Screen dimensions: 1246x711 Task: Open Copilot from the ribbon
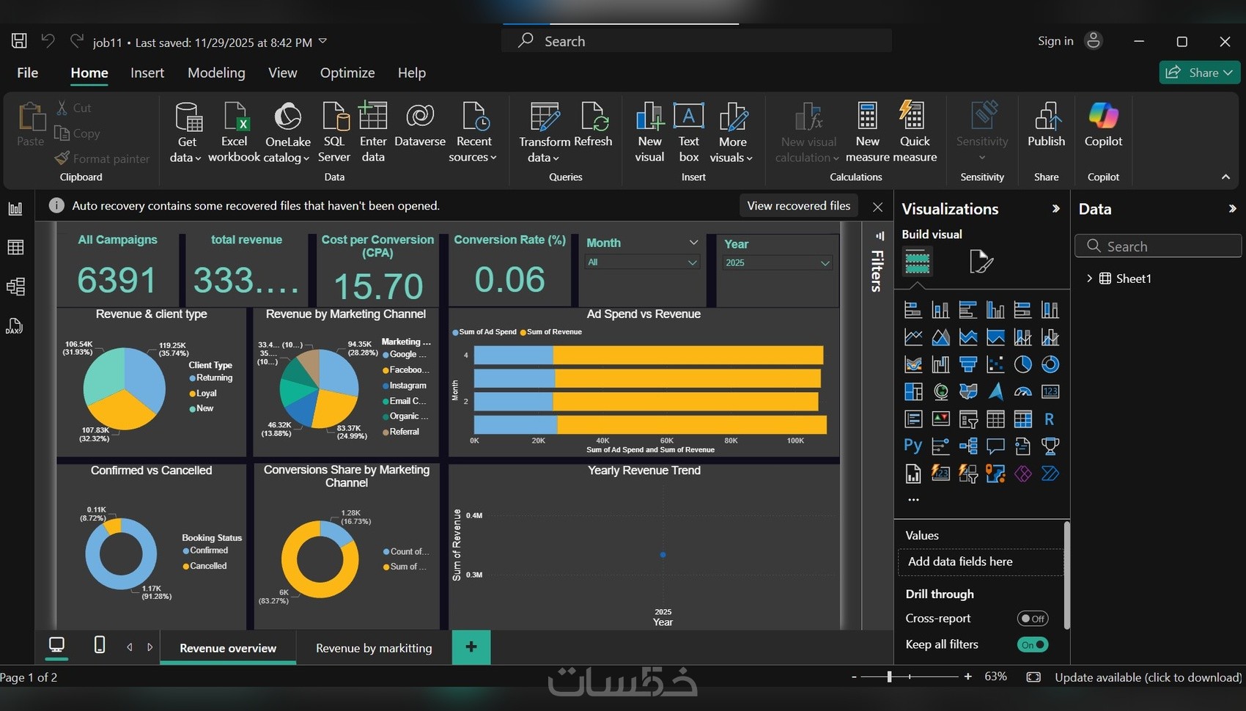1103,125
